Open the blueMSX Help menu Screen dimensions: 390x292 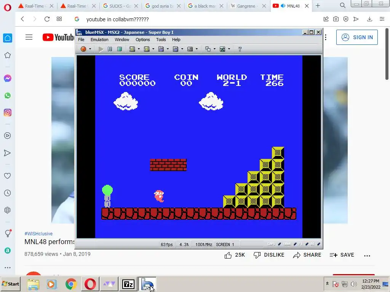[x=176, y=40]
